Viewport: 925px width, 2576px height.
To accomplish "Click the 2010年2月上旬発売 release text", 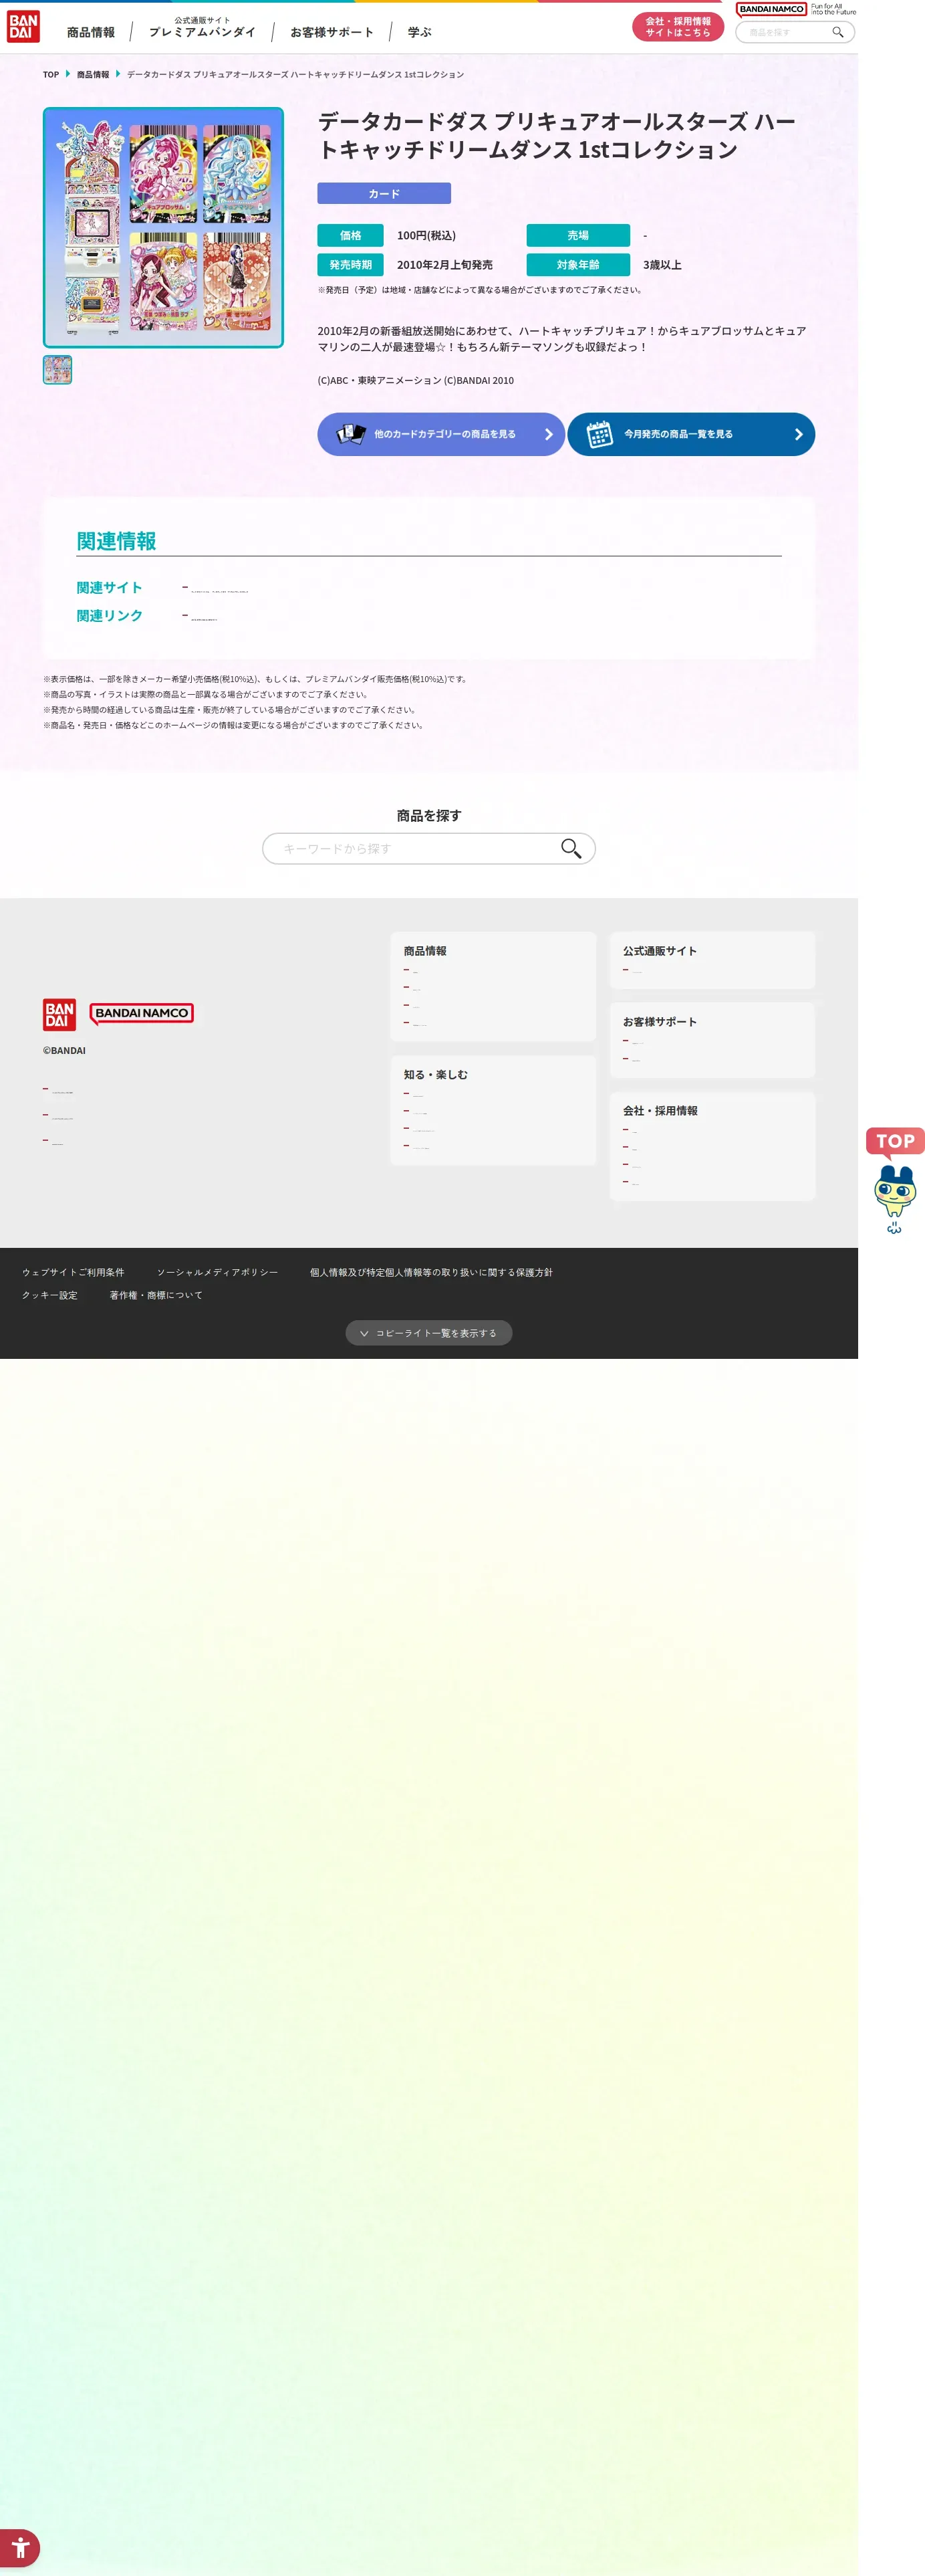I will coord(444,265).
